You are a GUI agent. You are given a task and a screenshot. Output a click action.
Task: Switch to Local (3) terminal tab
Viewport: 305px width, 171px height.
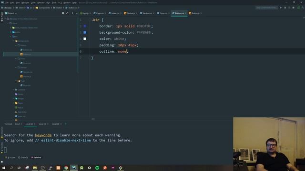point(43,124)
